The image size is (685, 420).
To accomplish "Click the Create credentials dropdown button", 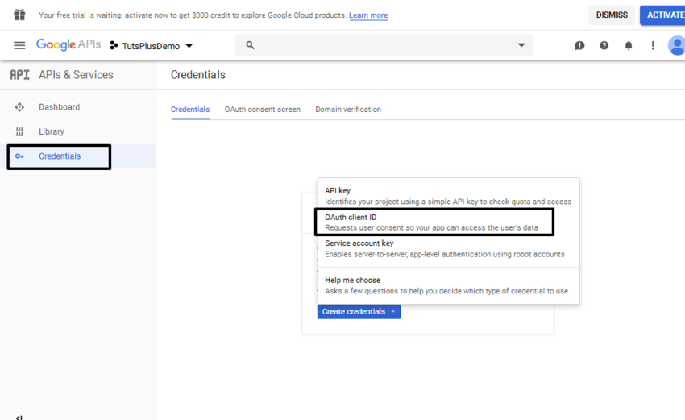I will tap(359, 312).
